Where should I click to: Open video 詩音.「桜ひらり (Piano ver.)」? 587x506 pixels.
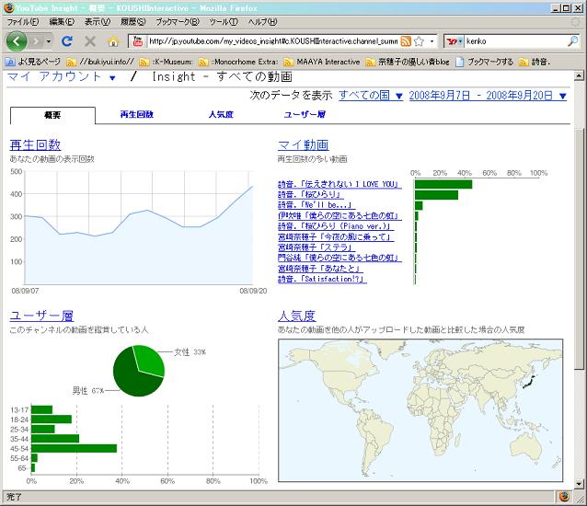(336, 226)
